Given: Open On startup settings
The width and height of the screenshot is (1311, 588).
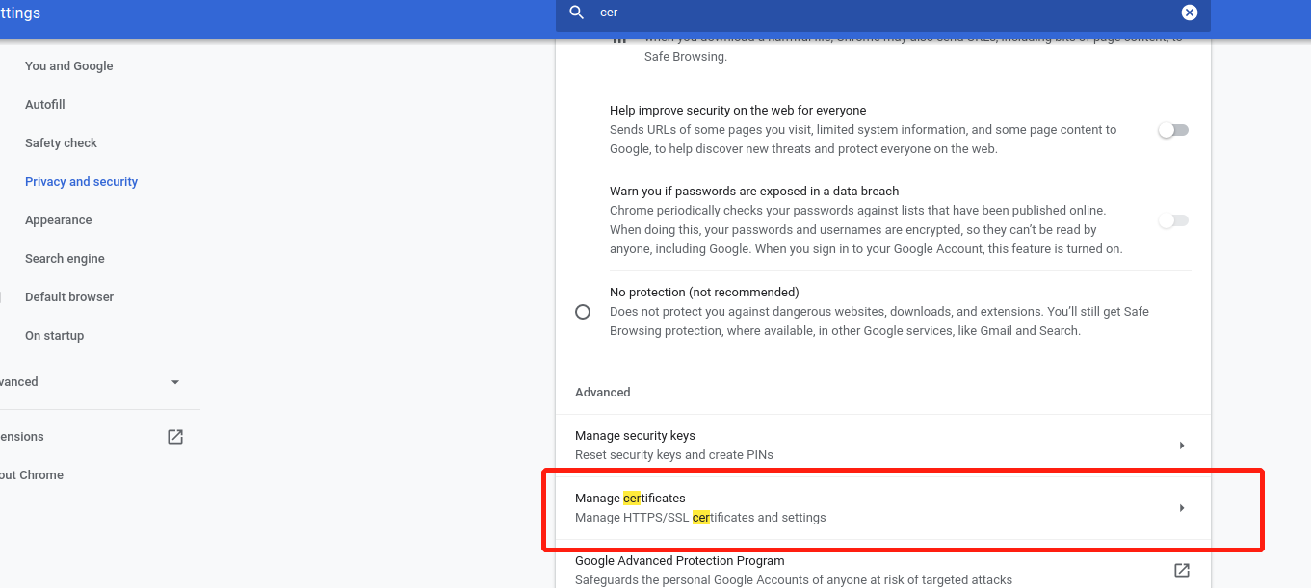Looking at the screenshot, I should tap(55, 336).
